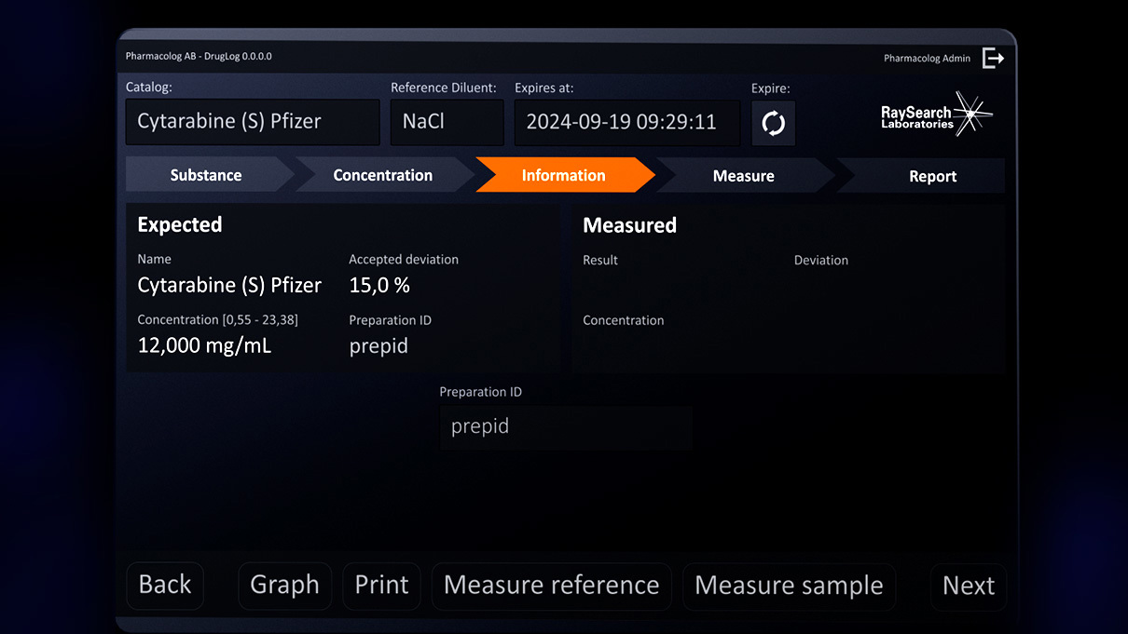The image size is (1128, 634).
Task: Click the expected concentration value 12,000 mg/mL
Action: pos(204,345)
